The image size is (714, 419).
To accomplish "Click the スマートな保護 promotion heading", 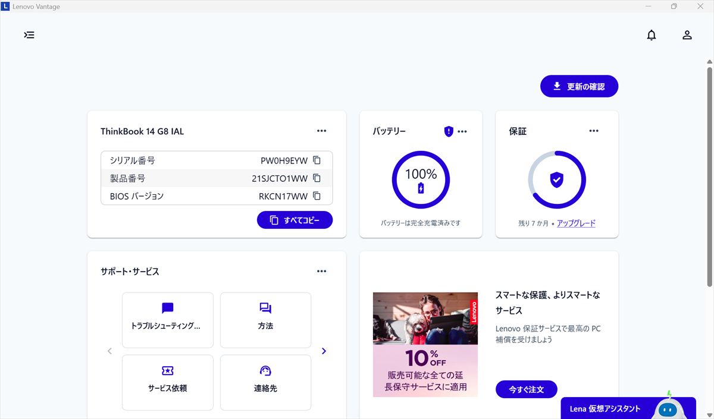I will (548, 303).
